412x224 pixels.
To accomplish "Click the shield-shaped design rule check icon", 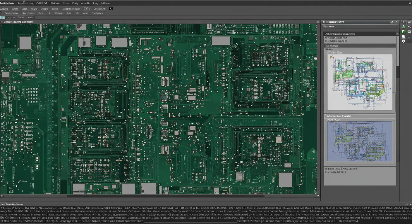I will point(403,41).
